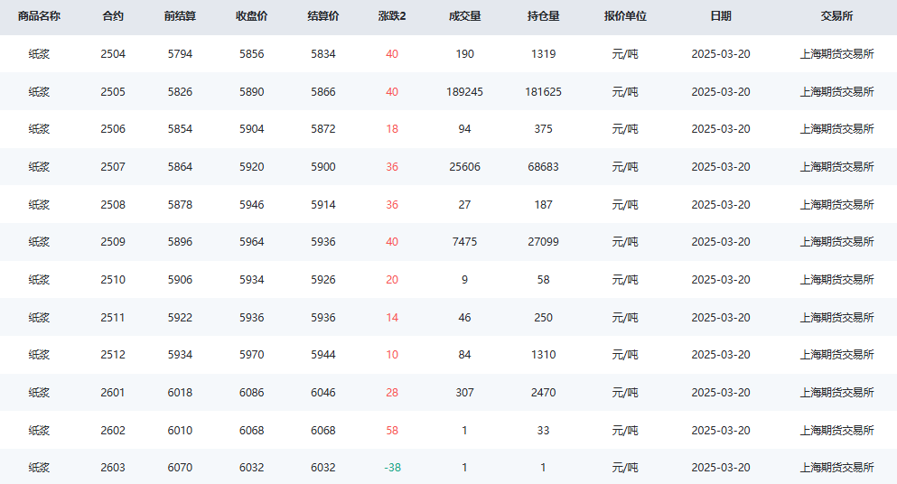Select contract 2507 cell
897x484 pixels.
click(113, 166)
